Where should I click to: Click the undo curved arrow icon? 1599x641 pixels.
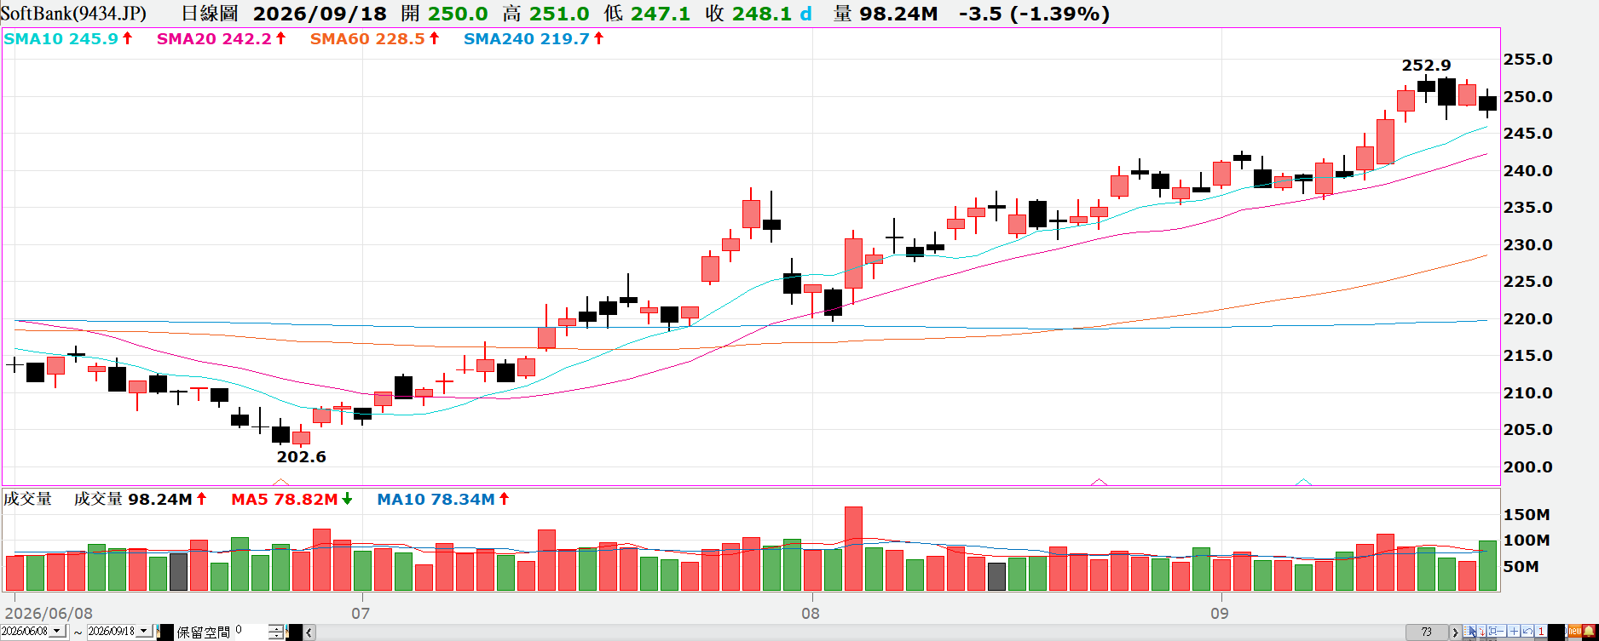(1527, 631)
